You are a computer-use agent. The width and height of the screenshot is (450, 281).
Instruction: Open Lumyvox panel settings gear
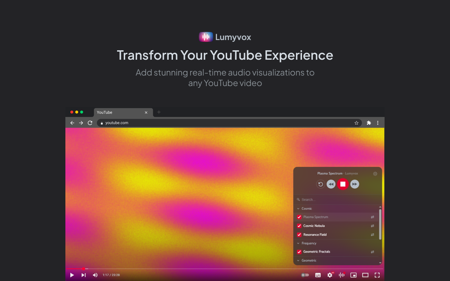pos(375,174)
